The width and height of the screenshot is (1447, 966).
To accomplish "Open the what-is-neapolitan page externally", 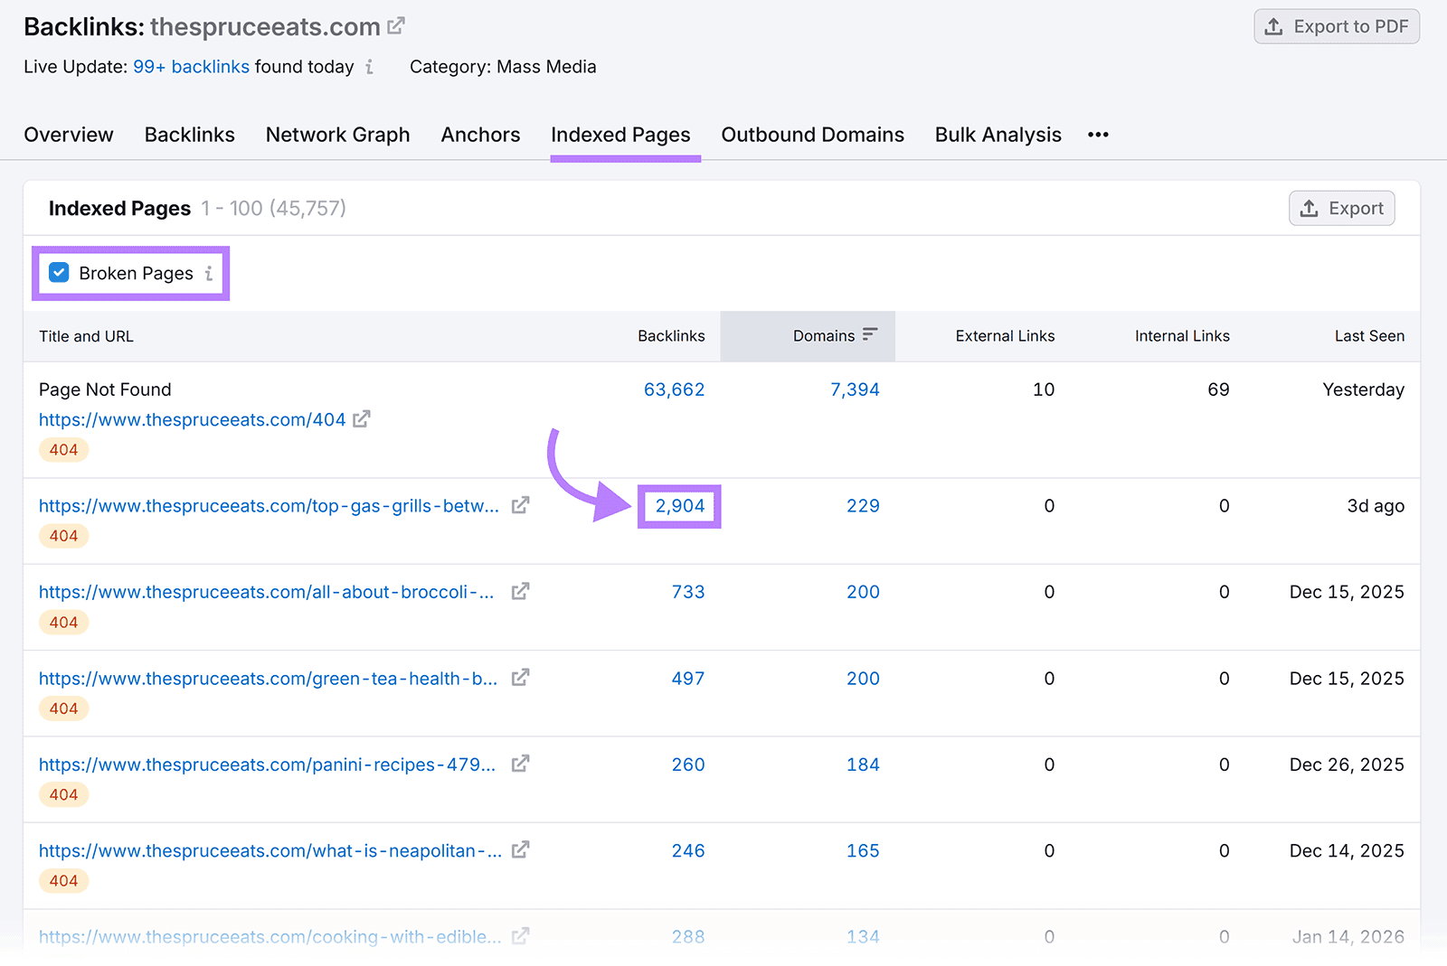I will pos(520,849).
